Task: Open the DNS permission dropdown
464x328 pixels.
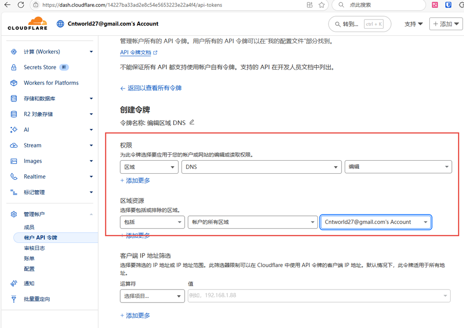Action: click(x=262, y=167)
